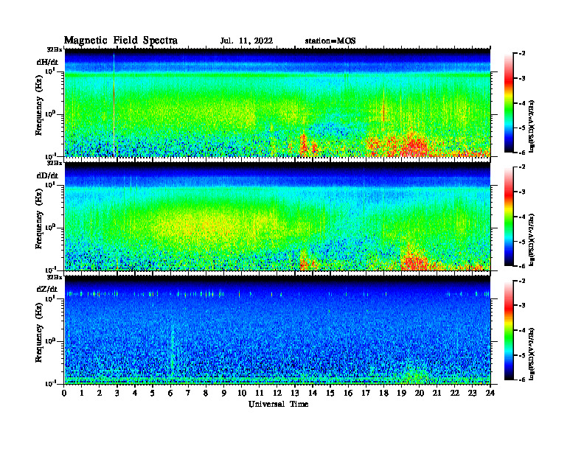Click the color bar beside dD/dt panel
Screen dimensions: 584x451
tap(508, 217)
